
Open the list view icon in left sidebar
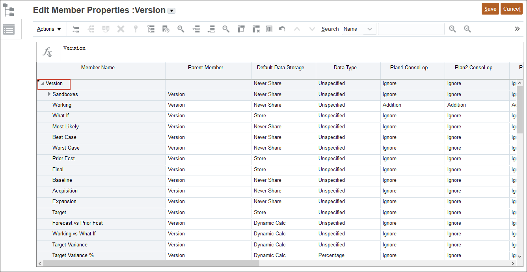[x=9, y=29]
